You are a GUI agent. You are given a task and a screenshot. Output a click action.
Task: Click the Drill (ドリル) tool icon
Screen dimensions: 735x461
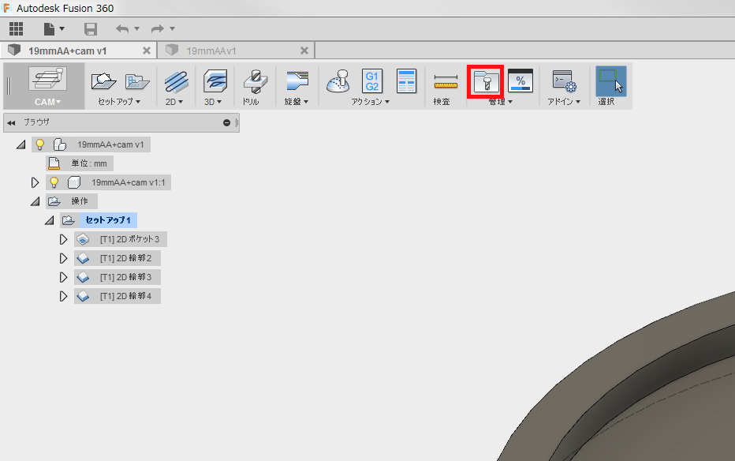click(x=256, y=81)
